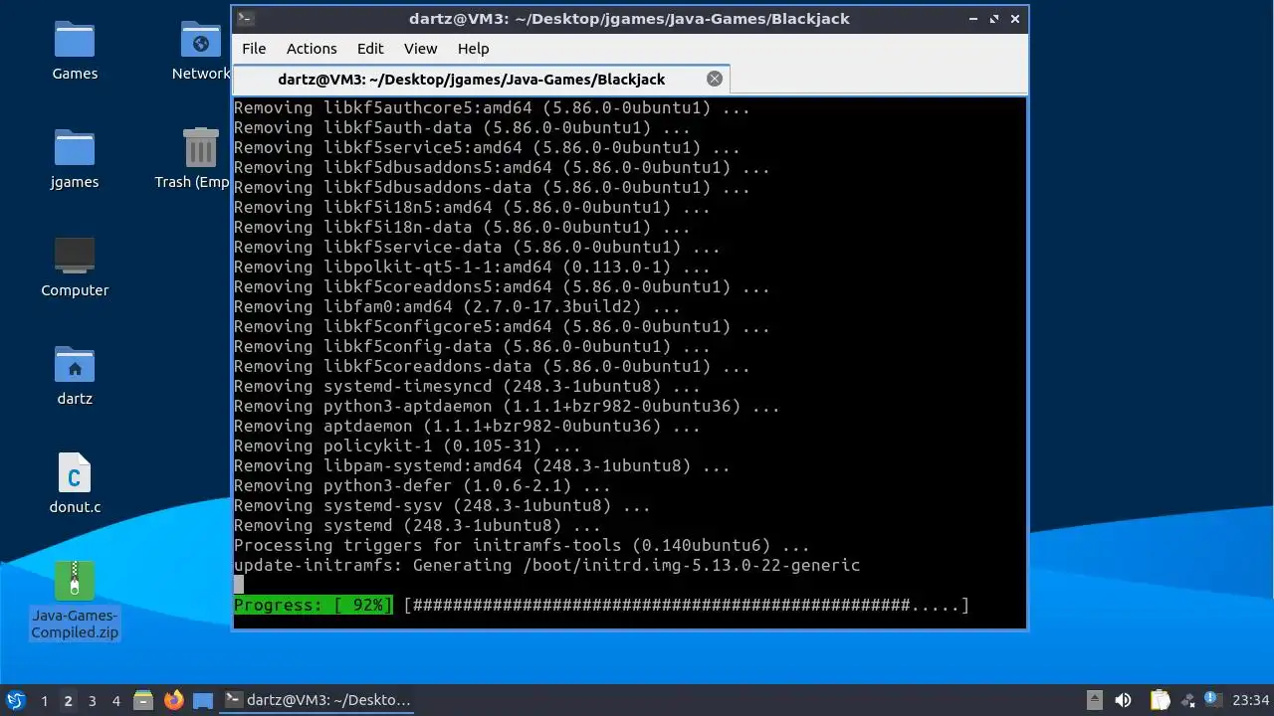1274x716 pixels.
Task: Click the 'Removing libkf5authcore5:amd64' line
Action: coord(492,107)
